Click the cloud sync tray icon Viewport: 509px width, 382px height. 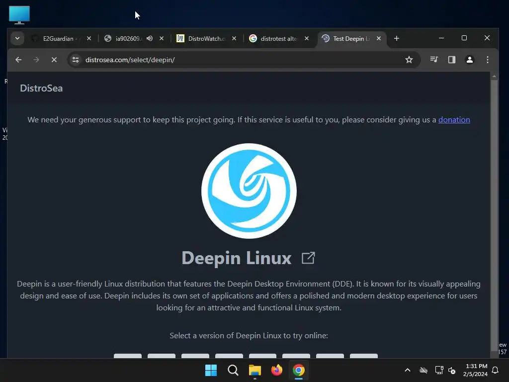click(x=424, y=370)
